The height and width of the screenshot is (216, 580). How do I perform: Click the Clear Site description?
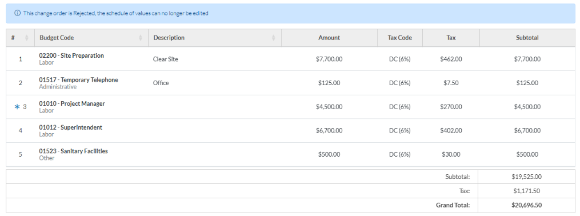[x=165, y=59]
